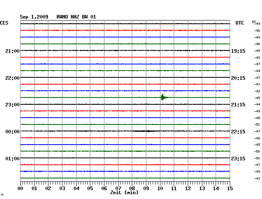Click the 22:15 UTC time label
This screenshot has height=199, width=262.
pyautogui.click(x=238, y=132)
